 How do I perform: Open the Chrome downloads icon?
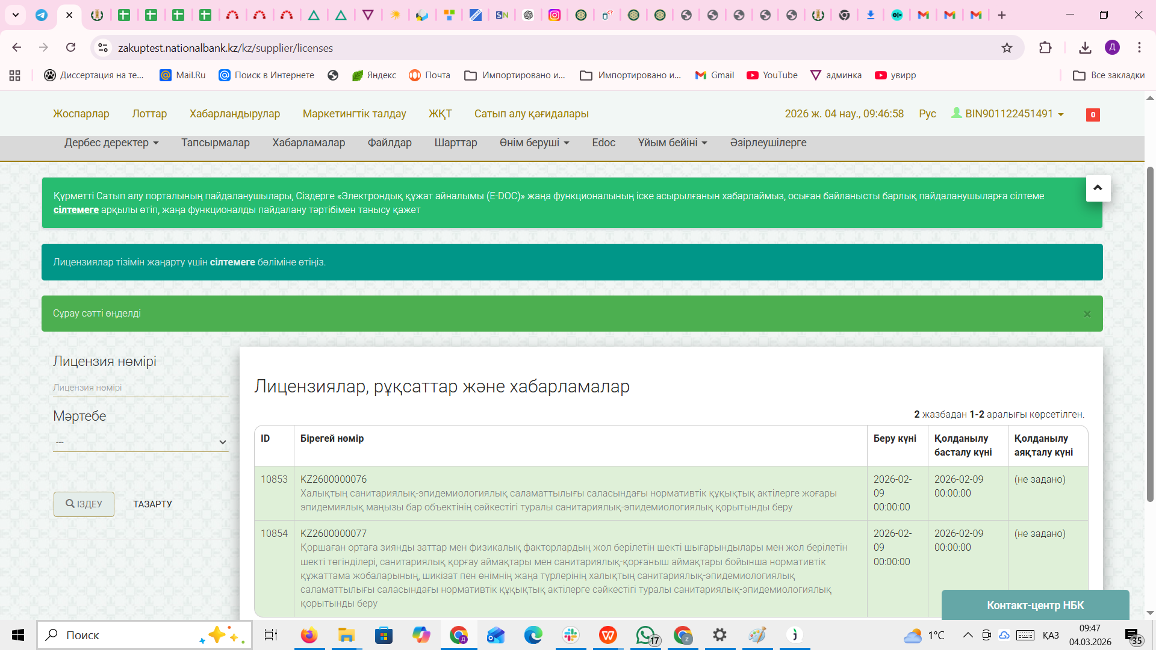coord(1085,48)
